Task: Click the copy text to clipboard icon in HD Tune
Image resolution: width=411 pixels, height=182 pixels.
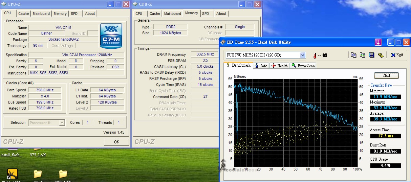Action: (353, 55)
